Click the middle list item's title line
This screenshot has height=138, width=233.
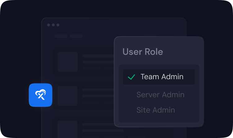(98, 90)
